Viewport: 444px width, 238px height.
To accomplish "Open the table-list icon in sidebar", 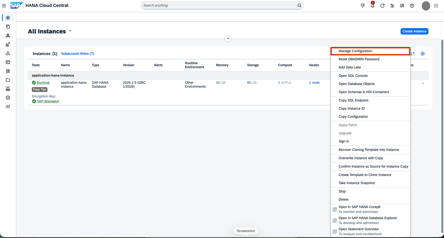I will [x=8, y=89].
